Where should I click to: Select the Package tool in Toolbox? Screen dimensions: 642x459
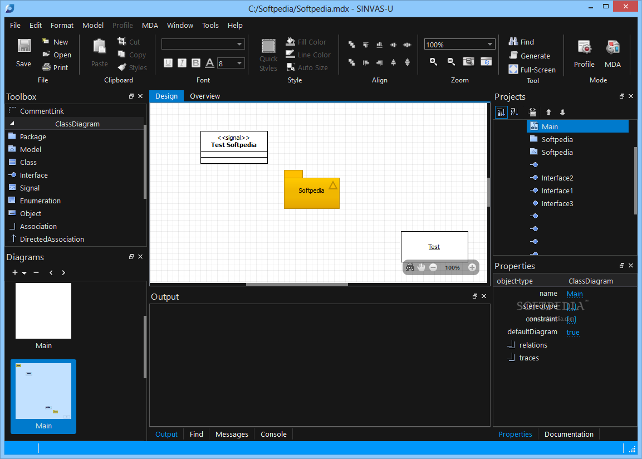[33, 137]
